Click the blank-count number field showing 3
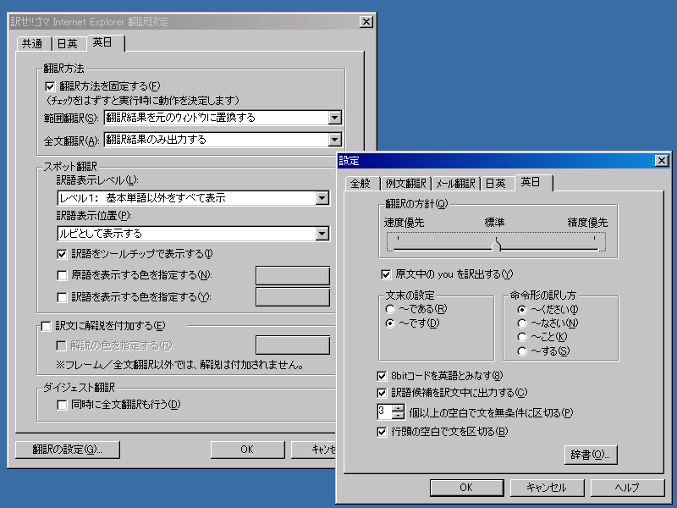Image resolution: width=677 pixels, height=508 pixels. tap(385, 411)
